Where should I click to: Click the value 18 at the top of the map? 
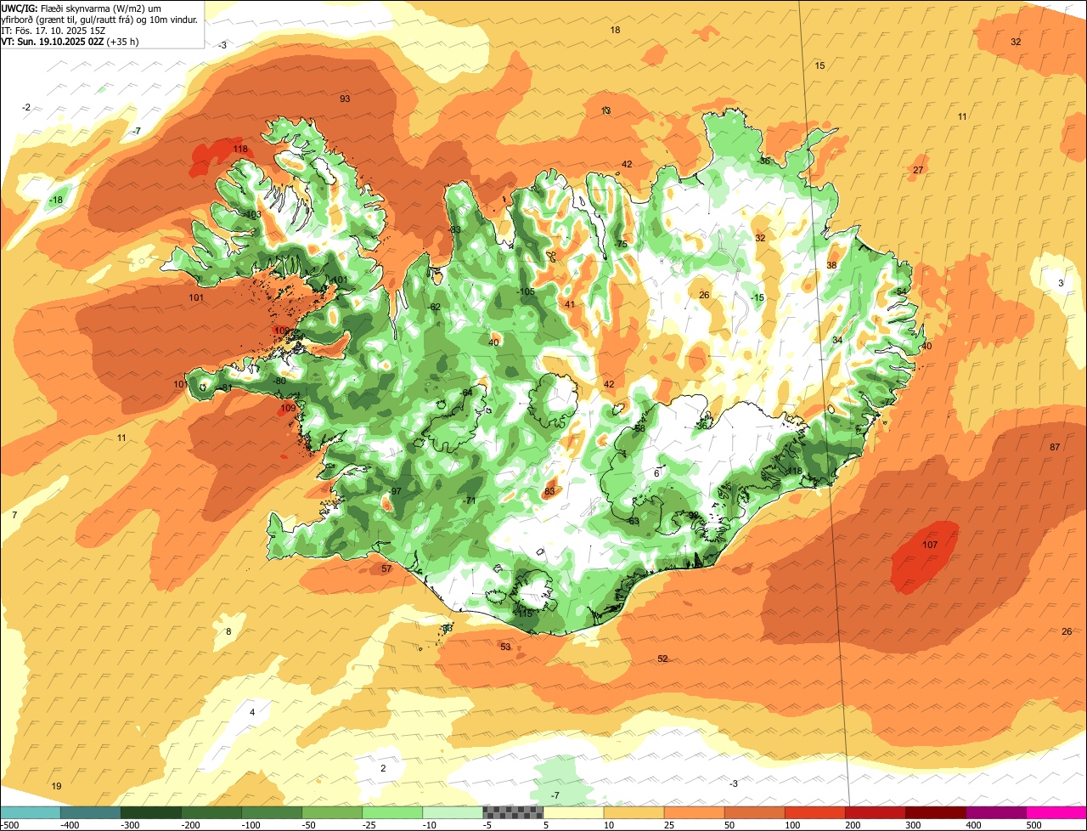615,30
